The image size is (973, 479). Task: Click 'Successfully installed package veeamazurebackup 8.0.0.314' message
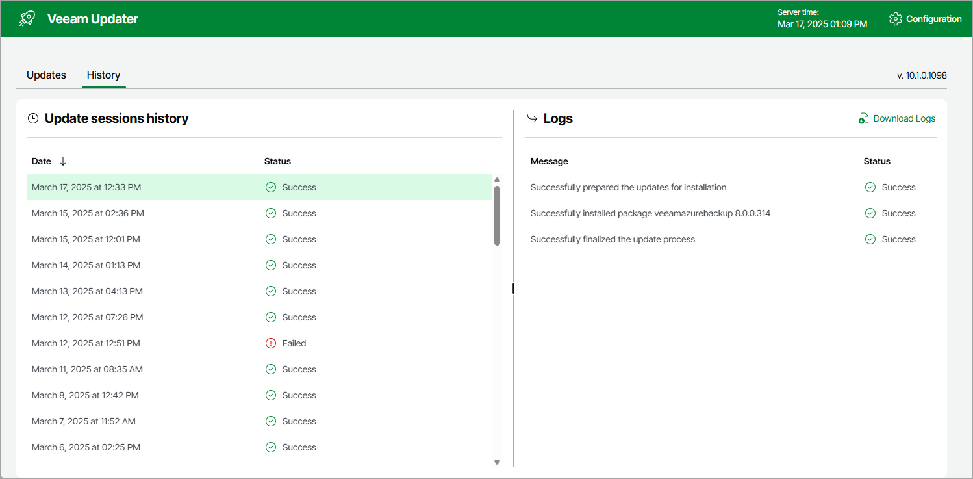(650, 213)
